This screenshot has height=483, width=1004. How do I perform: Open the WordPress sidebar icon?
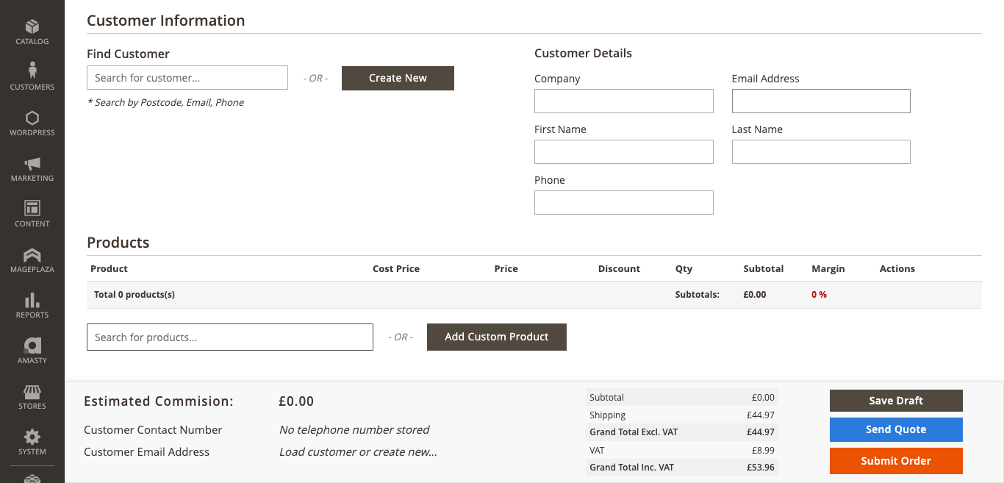(32, 118)
